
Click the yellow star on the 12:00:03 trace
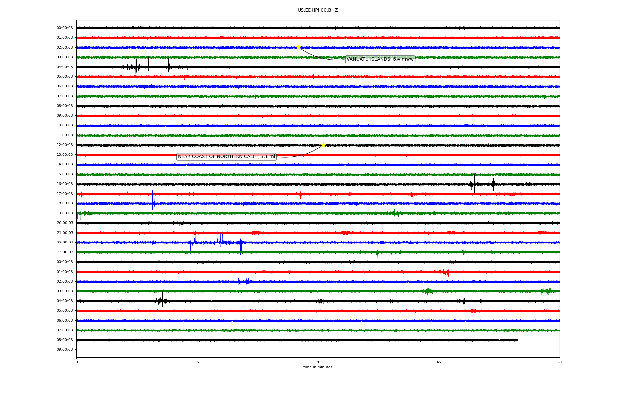click(x=323, y=145)
